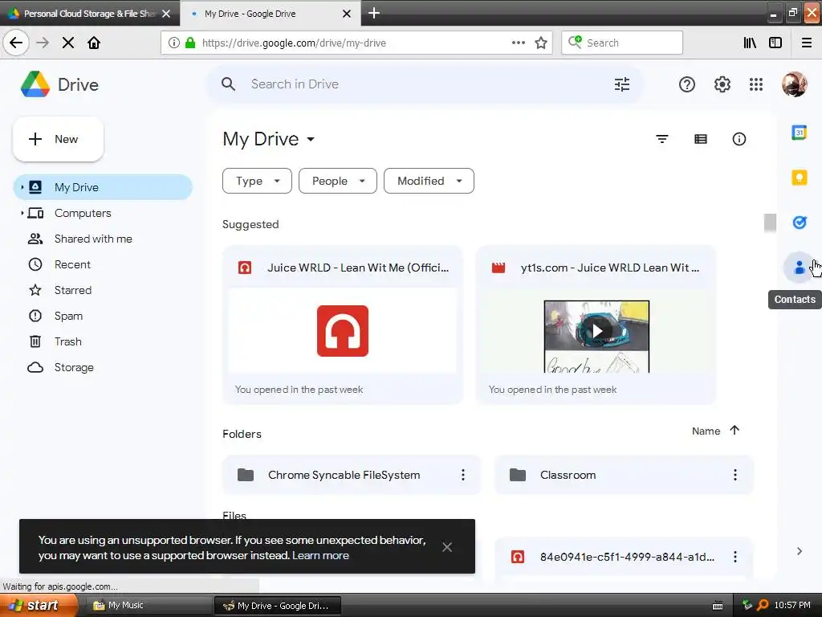Click the search magnifier in Drive
The height and width of the screenshot is (617, 822).
click(x=228, y=84)
